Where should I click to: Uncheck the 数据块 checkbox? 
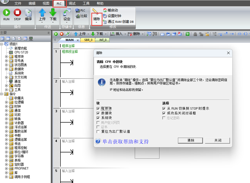(98, 113)
